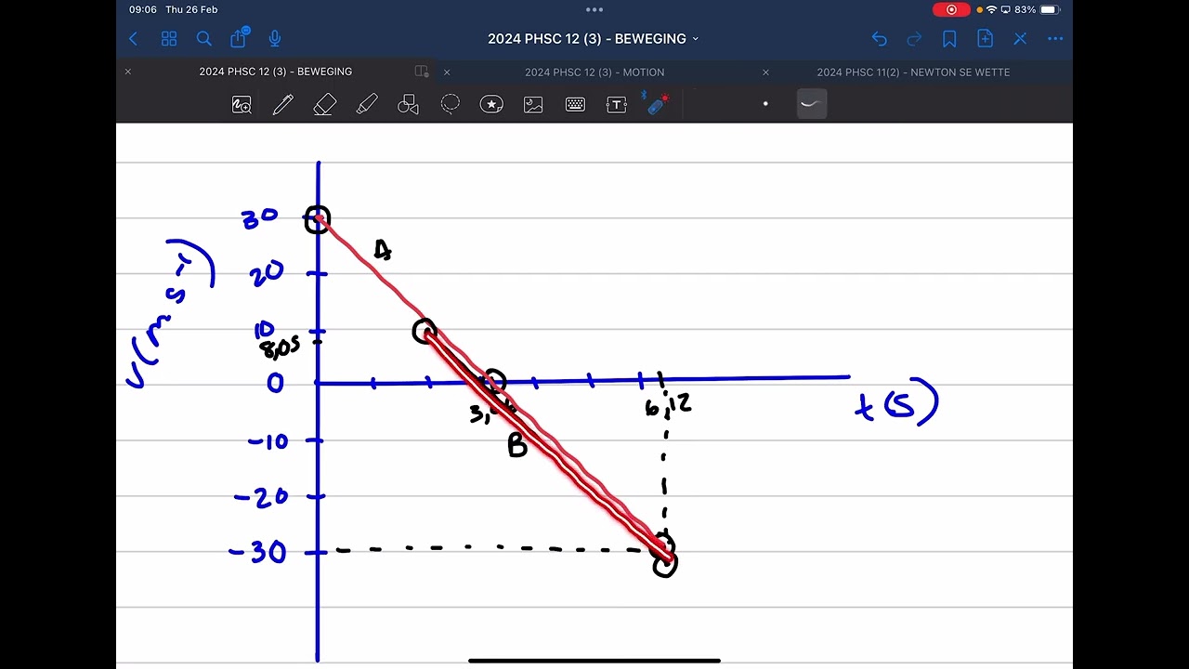Select the Eraser tool
The height and width of the screenshot is (669, 1189).
click(324, 105)
